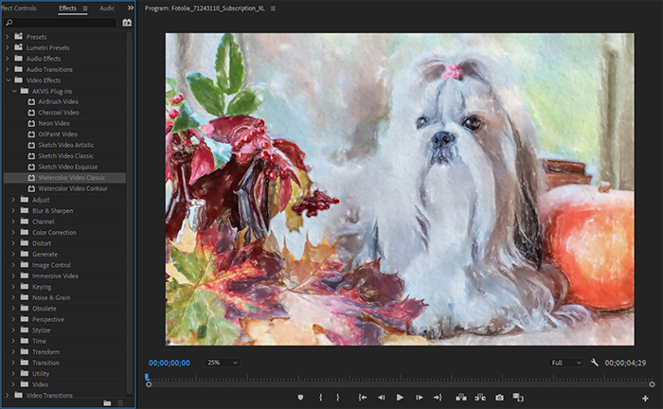Viewport: 663px width, 409px height.
Task: Click the Go to In point icon
Action: click(x=362, y=398)
